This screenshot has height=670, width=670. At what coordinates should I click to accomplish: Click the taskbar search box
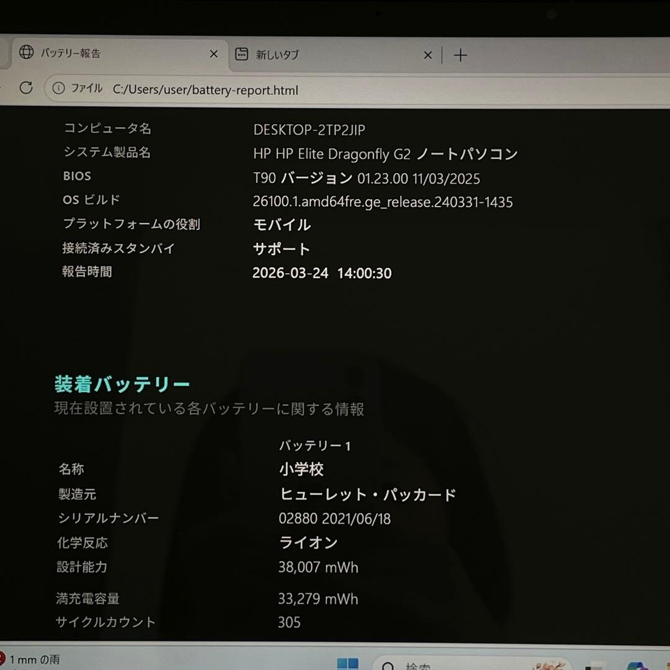pos(471,664)
